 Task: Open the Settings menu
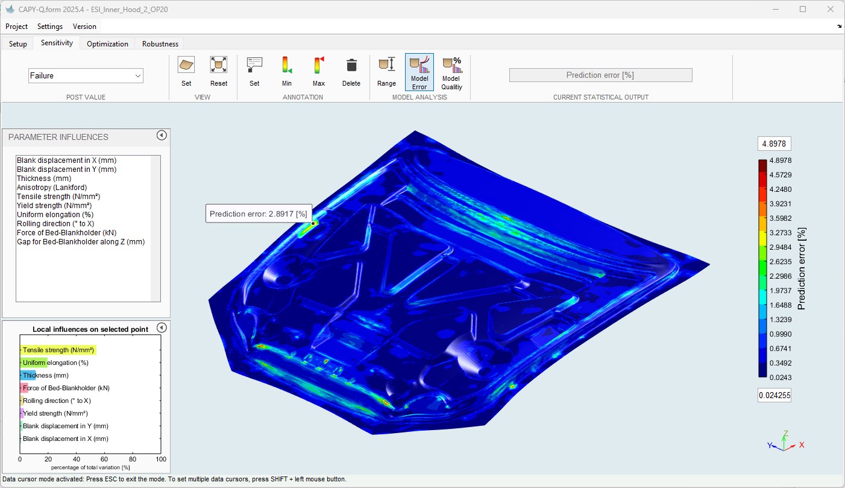point(50,27)
